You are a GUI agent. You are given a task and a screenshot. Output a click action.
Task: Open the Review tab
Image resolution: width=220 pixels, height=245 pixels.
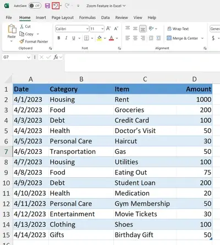click(x=122, y=18)
